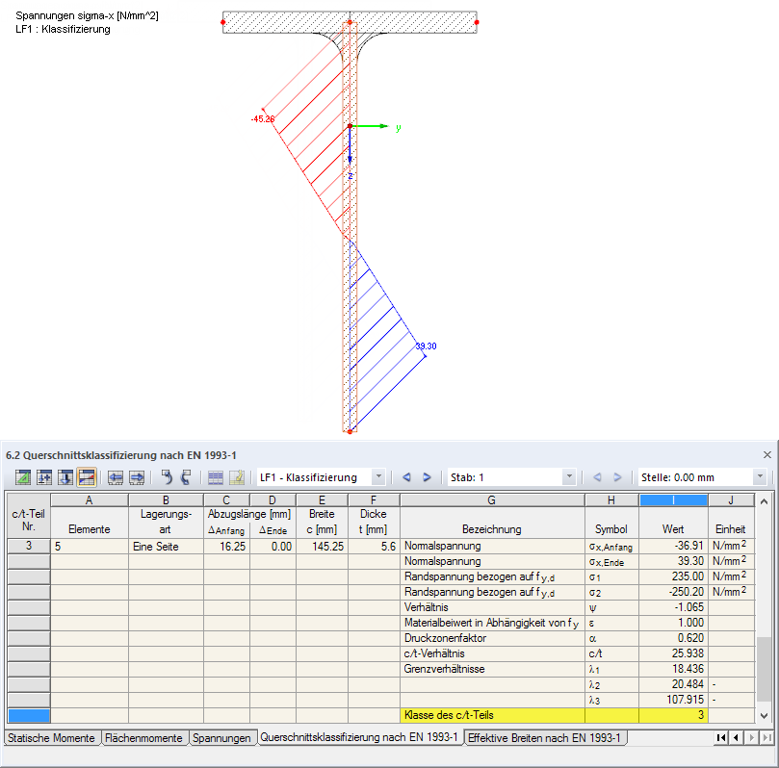
Task: Click cell value 5.6 in Dicke column
Action: click(x=374, y=546)
